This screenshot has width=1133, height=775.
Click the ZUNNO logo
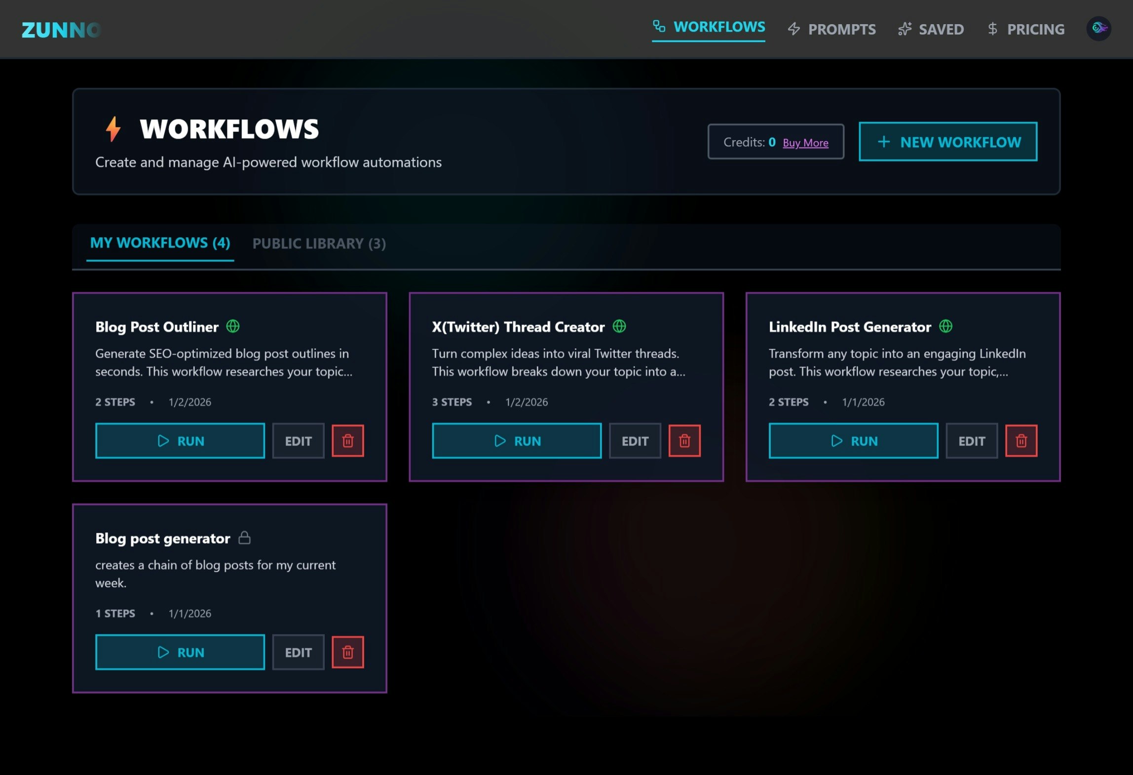point(61,30)
